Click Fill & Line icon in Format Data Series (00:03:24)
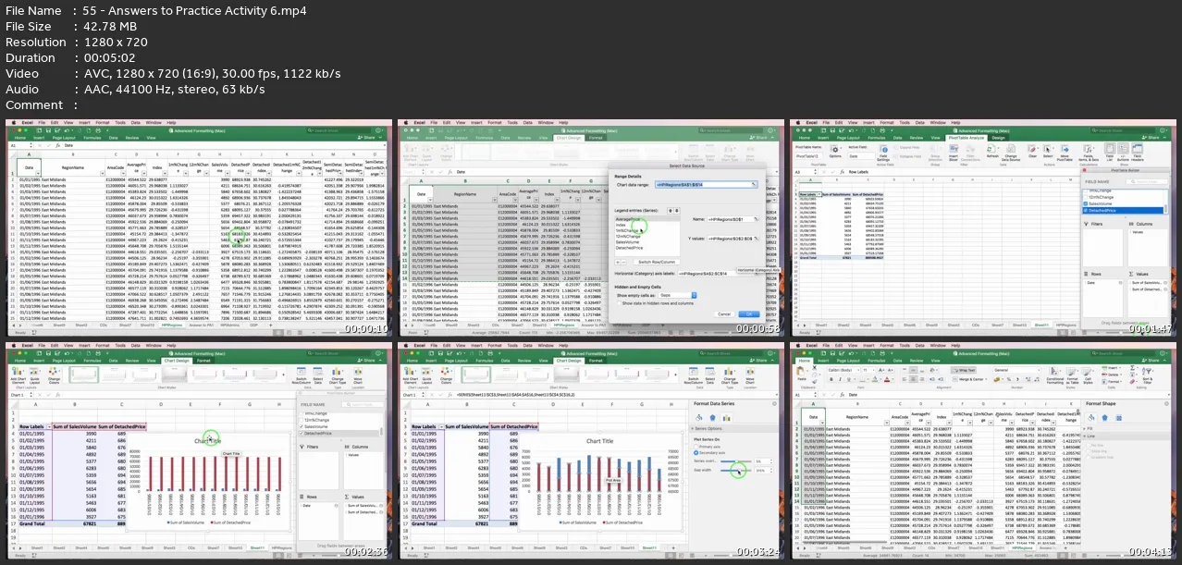This screenshot has height=565, width=1182. click(x=699, y=417)
